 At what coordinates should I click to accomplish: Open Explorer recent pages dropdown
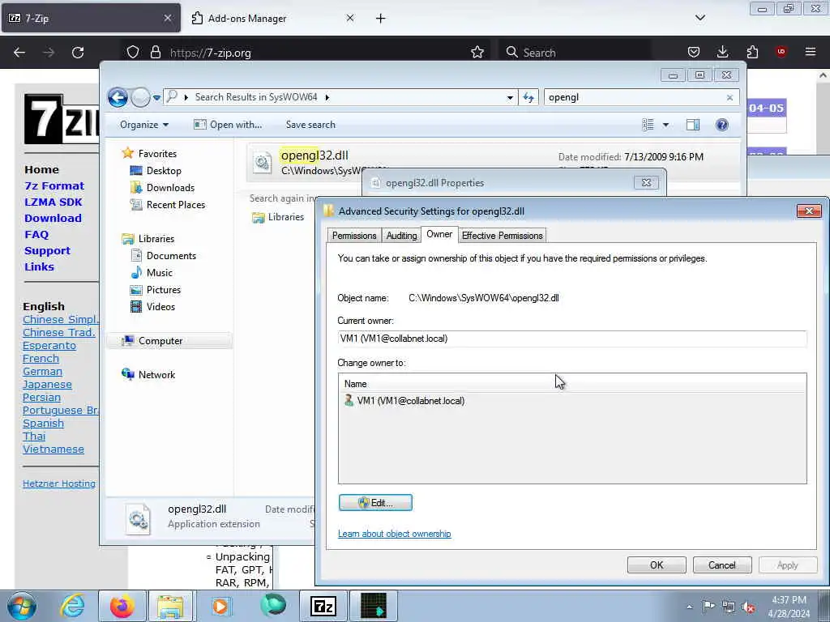click(x=156, y=98)
